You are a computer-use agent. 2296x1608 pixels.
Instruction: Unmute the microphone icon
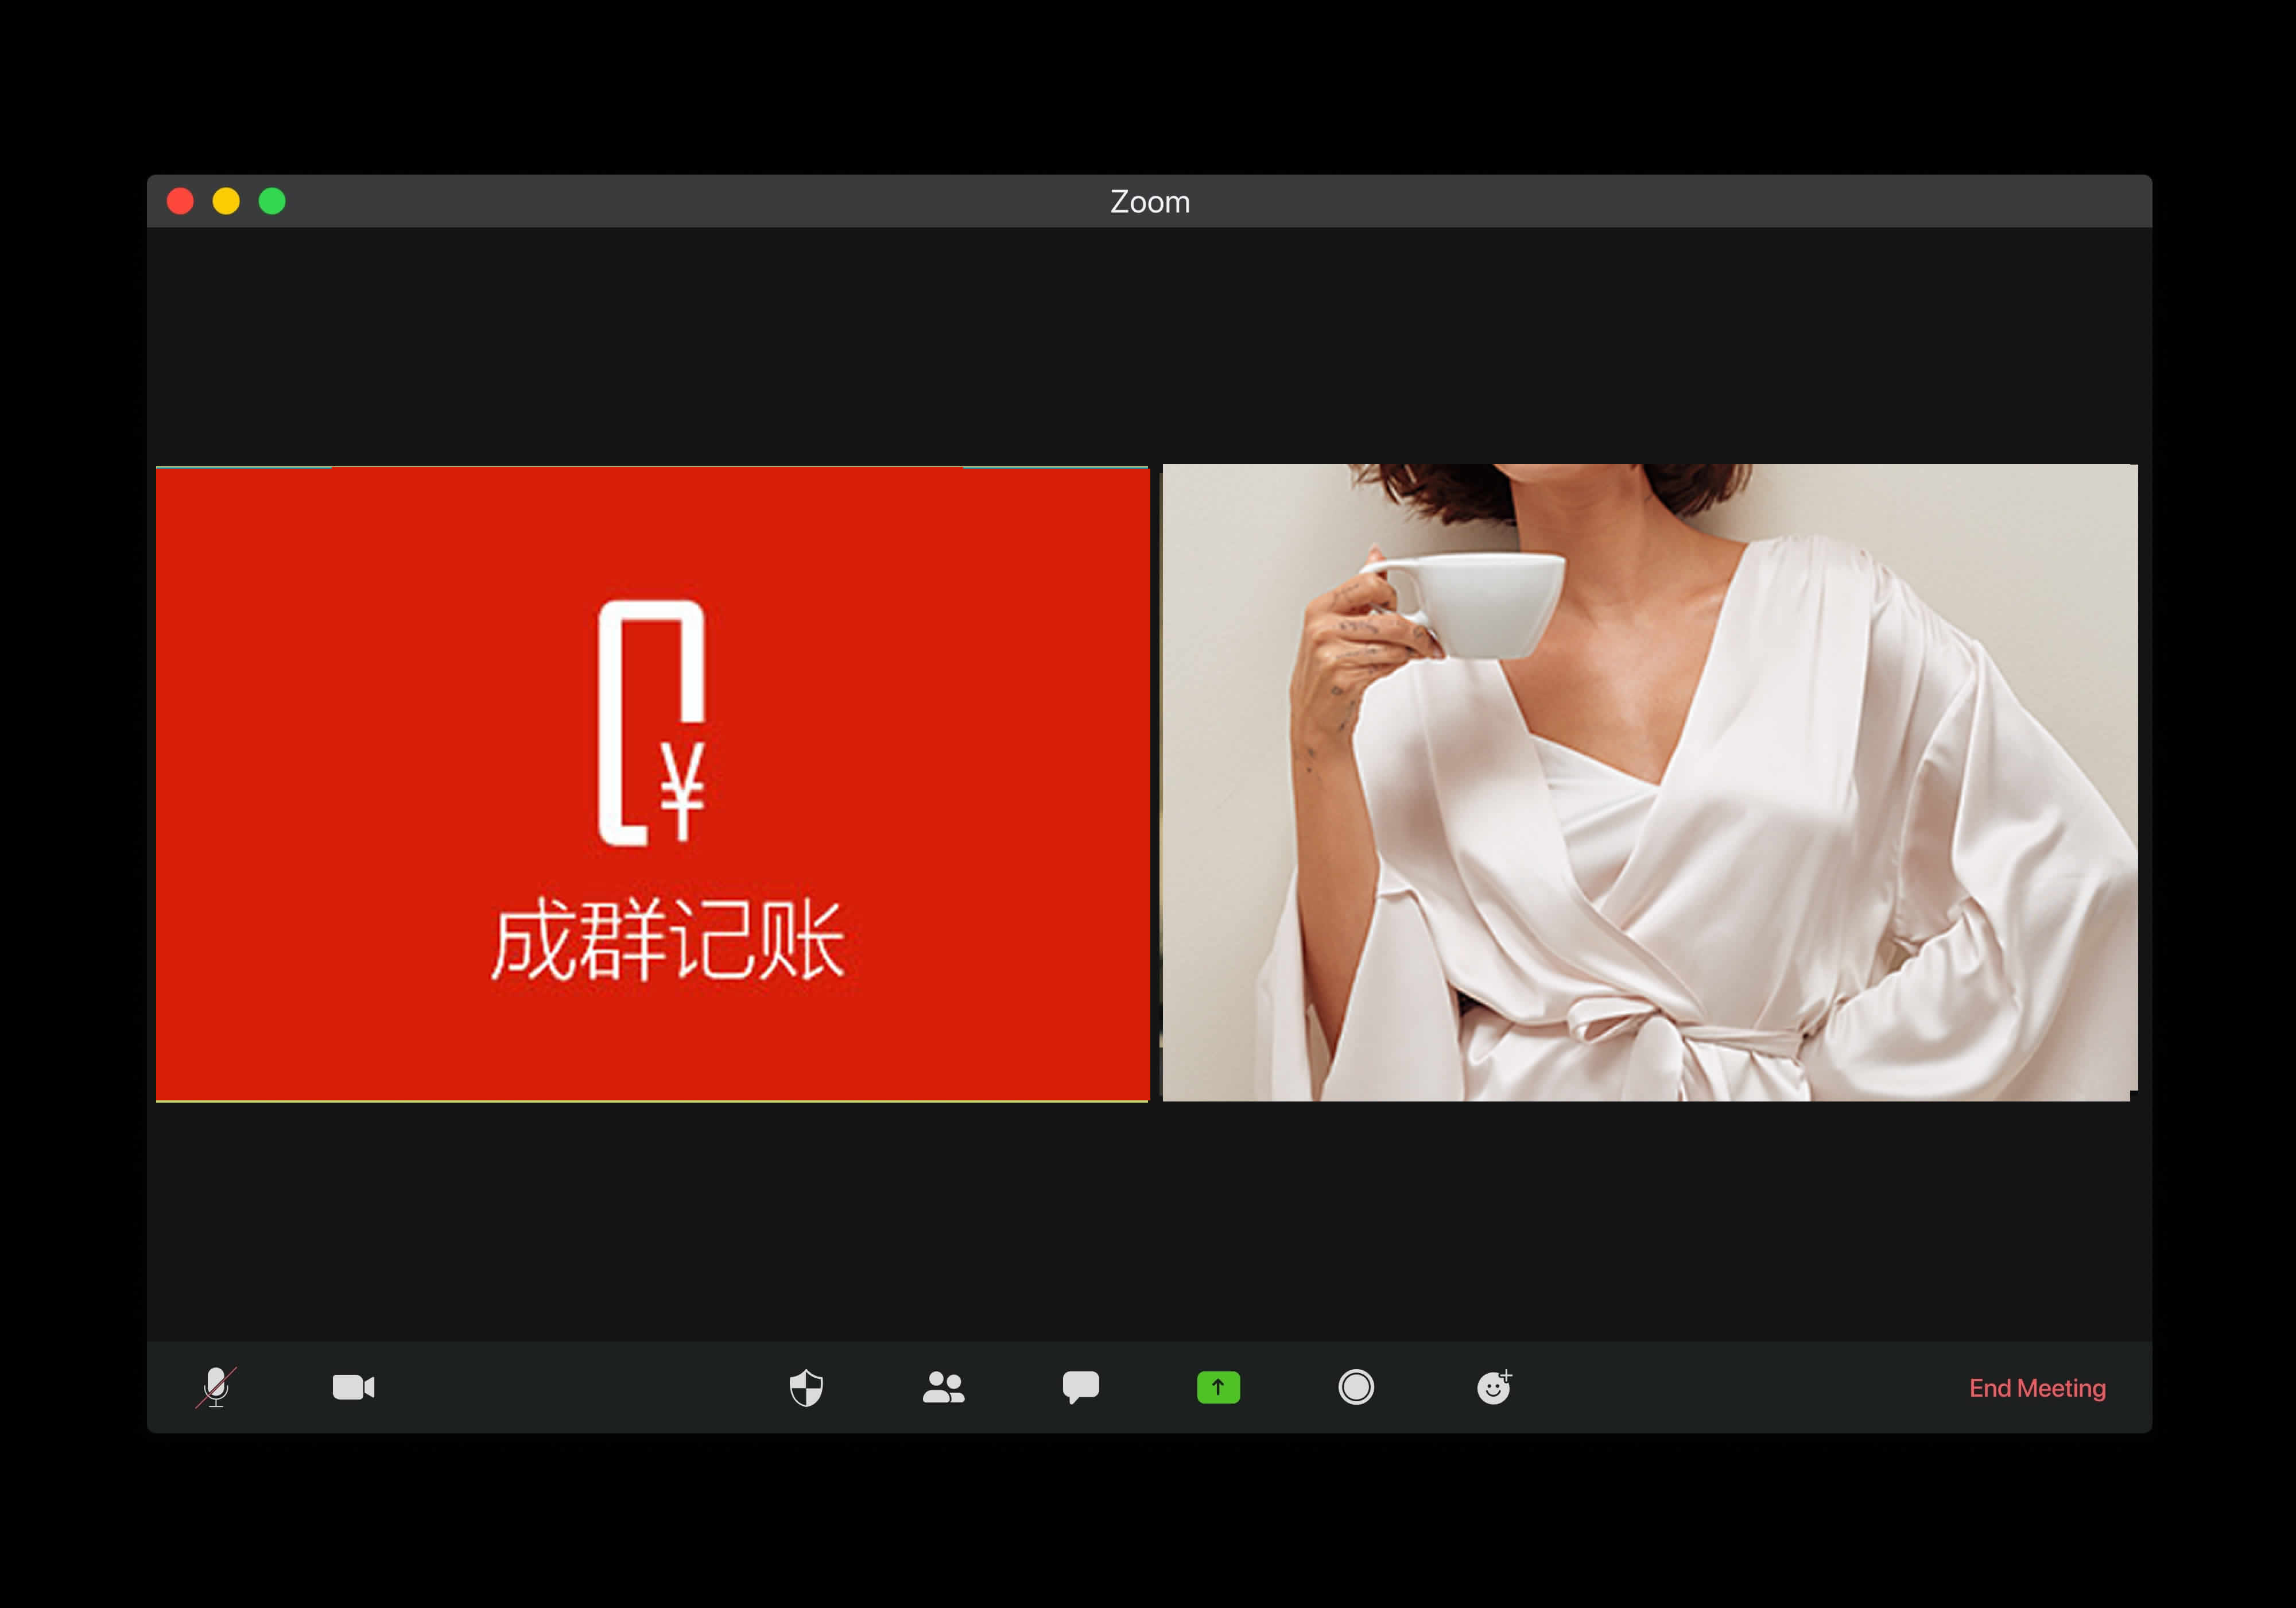point(216,1387)
